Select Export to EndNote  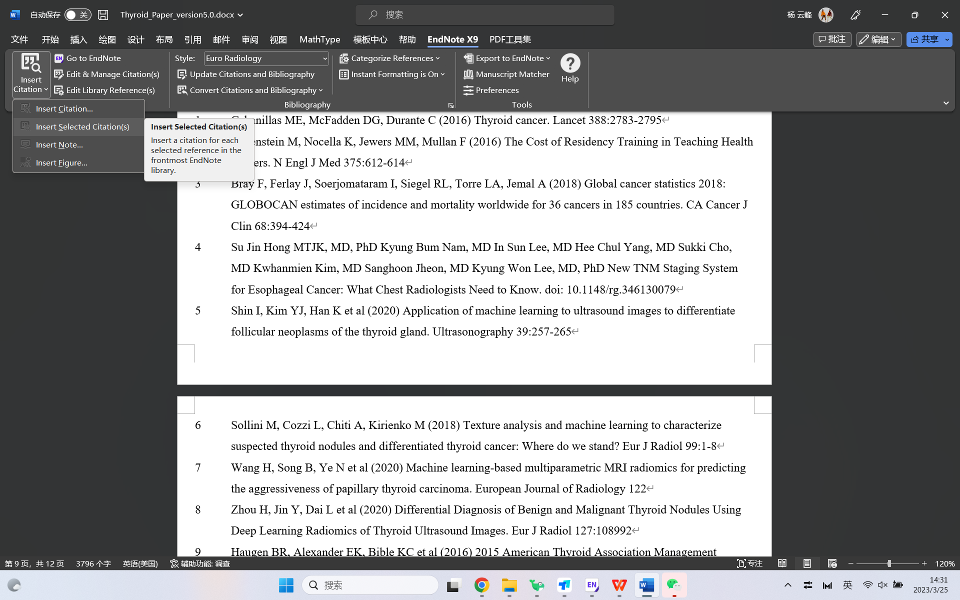pos(506,58)
